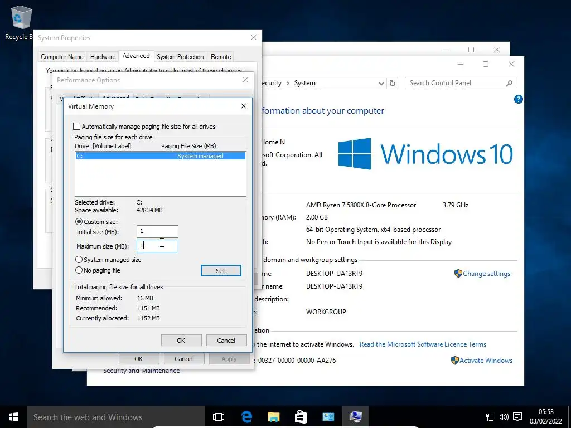Image resolution: width=571 pixels, height=428 pixels.
Task: Click Cancel in Performance Options window
Action: (x=183, y=359)
